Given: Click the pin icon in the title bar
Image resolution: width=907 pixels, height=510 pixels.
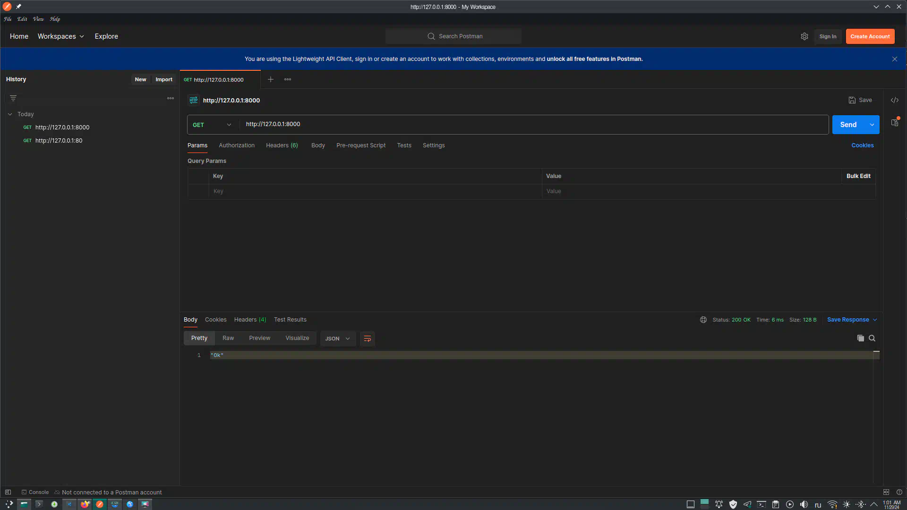Looking at the screenshot, I should tap(18, 7).
